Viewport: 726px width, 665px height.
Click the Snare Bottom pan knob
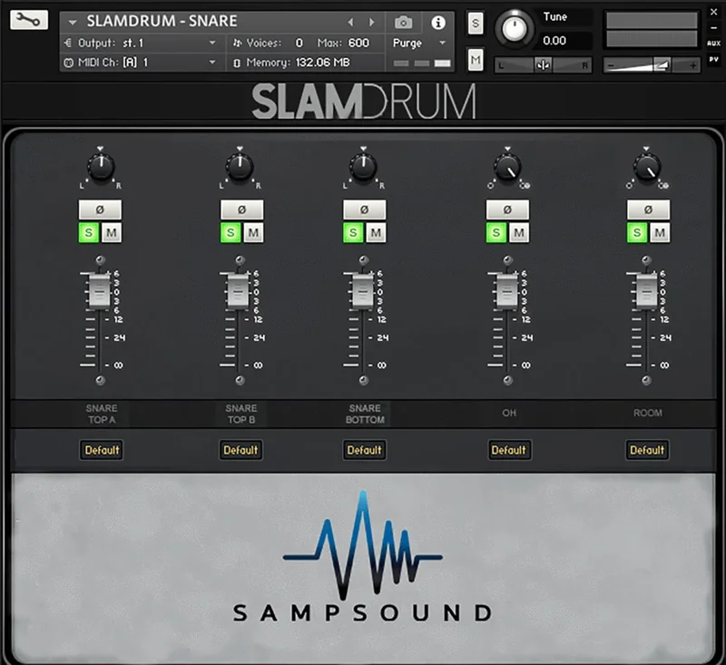pos(364,167)
